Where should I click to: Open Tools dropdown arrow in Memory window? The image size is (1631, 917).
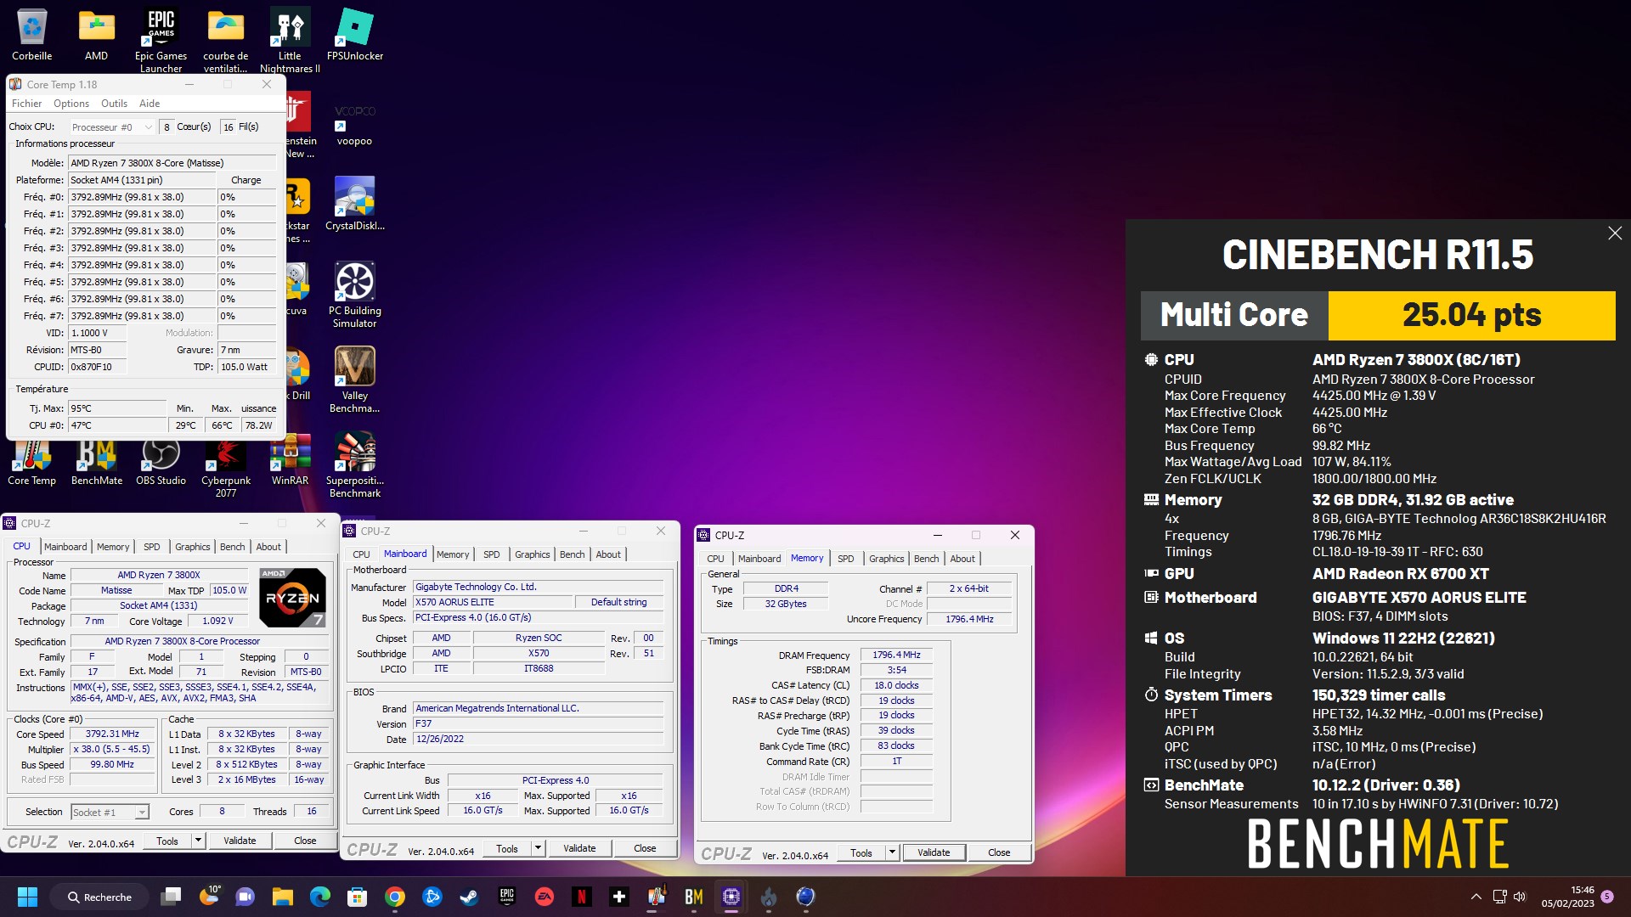(x=892, y=852)
